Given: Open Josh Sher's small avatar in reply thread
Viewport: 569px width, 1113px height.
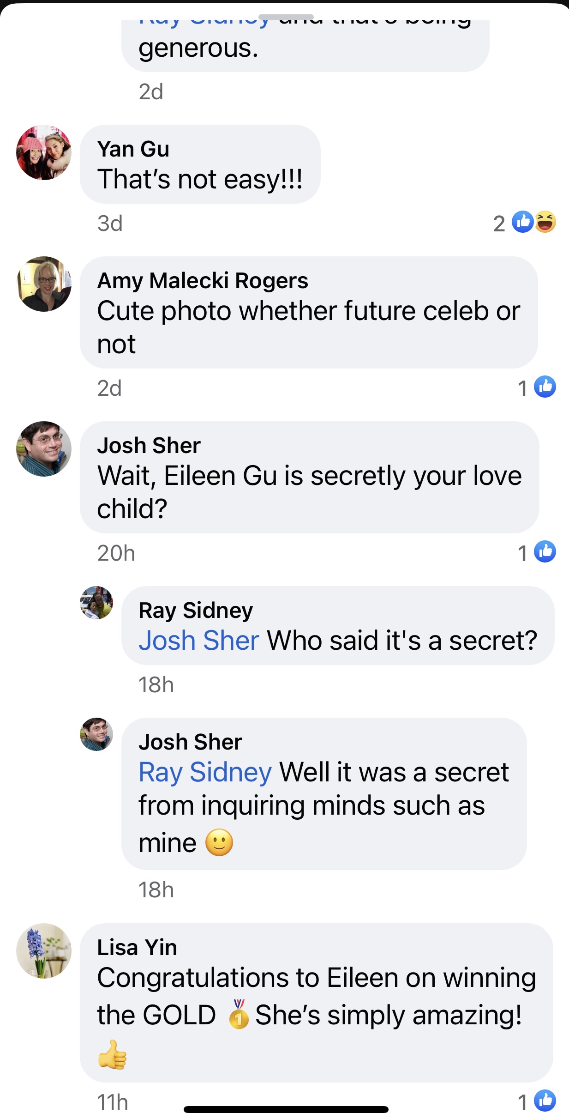Looking at the screenshot, I should point(96,734).
